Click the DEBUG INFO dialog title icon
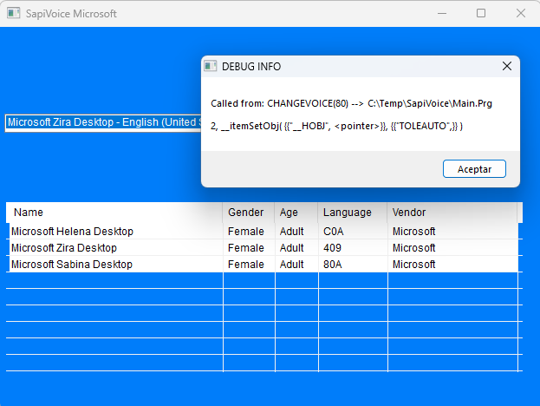This screenshot has height=406, width=540. point(210,66)
